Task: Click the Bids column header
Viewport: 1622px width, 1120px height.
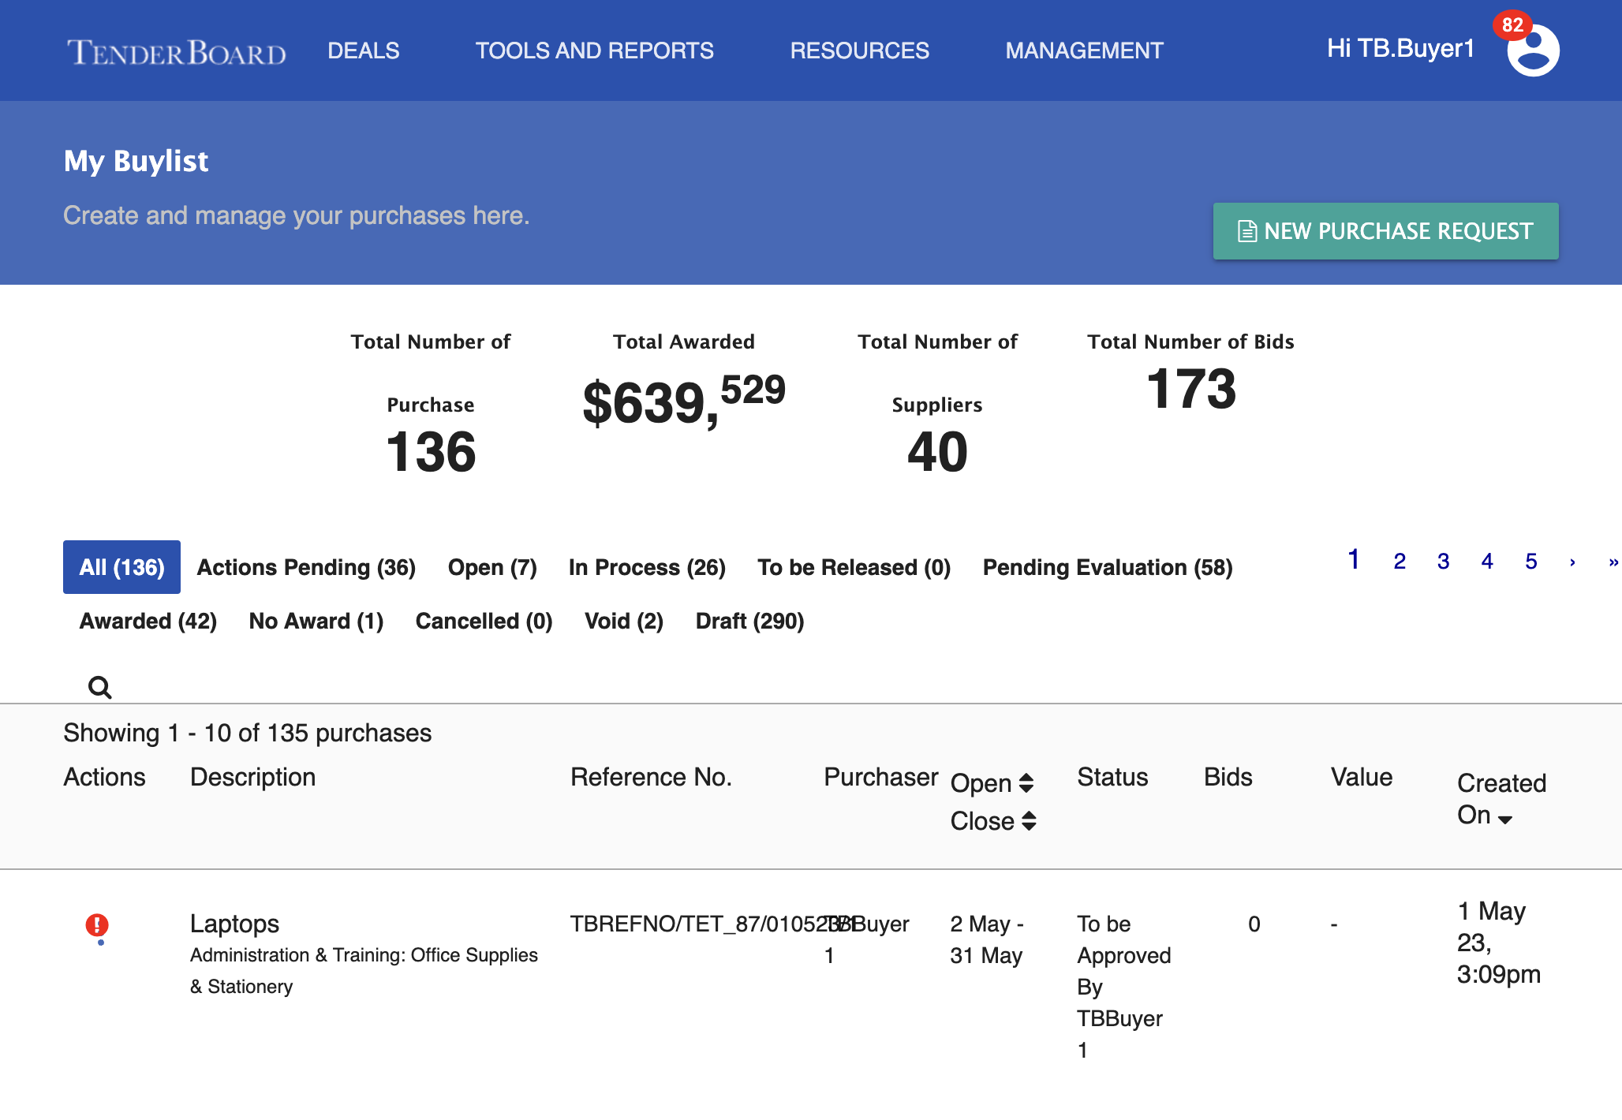Action: pos(1228,777)
